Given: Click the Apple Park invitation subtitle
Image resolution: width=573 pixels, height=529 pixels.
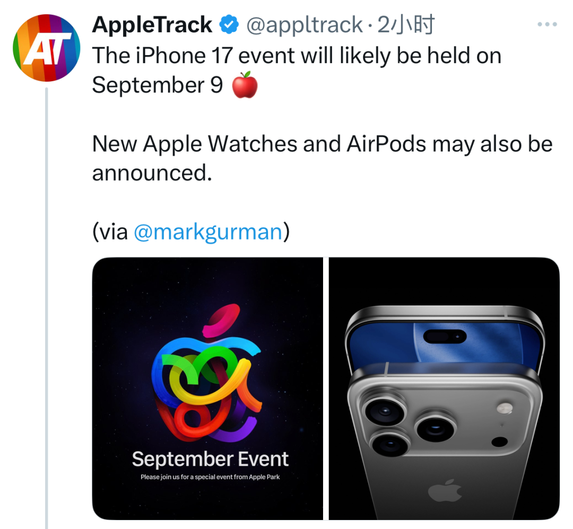Looking at the screenshot, I should click(x=210, y=477).
